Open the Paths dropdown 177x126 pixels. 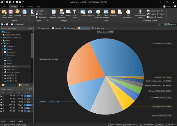tap(172, 24)
